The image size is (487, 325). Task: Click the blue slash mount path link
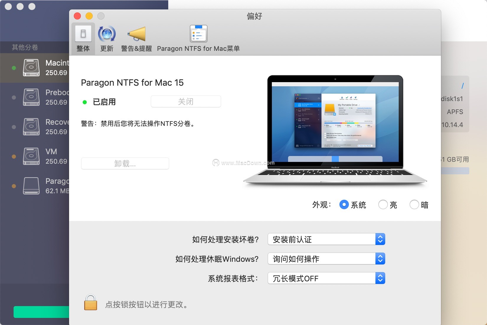pos(463,86)
